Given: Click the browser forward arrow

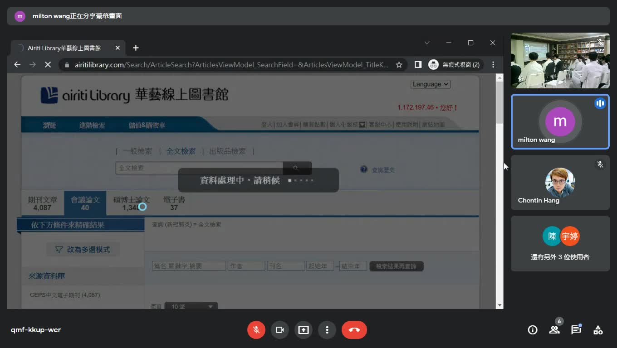Looking at the screenshot, I should coord(32,65).
